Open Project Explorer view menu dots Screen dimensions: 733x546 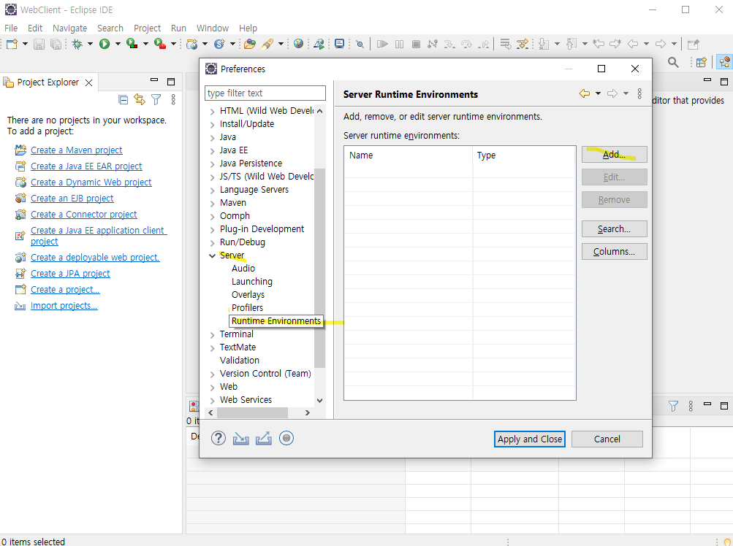click(173, 99)
